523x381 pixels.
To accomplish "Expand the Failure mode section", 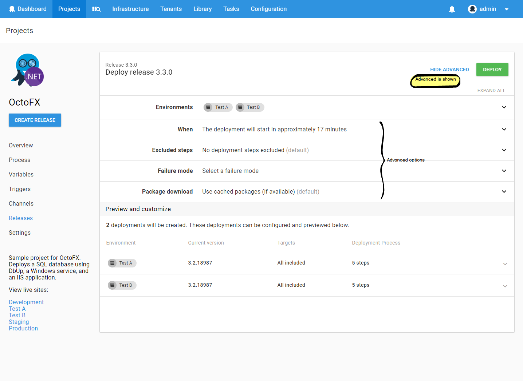I will [504, 171].
